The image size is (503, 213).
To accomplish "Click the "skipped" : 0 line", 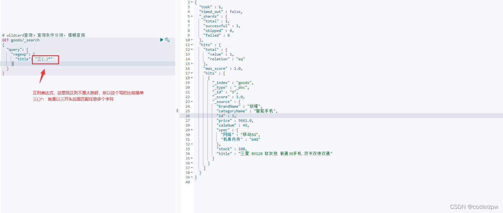I will [219, 31].
